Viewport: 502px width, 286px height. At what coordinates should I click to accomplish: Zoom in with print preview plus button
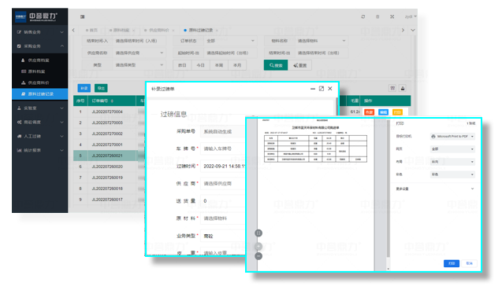(x=258, y=246)
